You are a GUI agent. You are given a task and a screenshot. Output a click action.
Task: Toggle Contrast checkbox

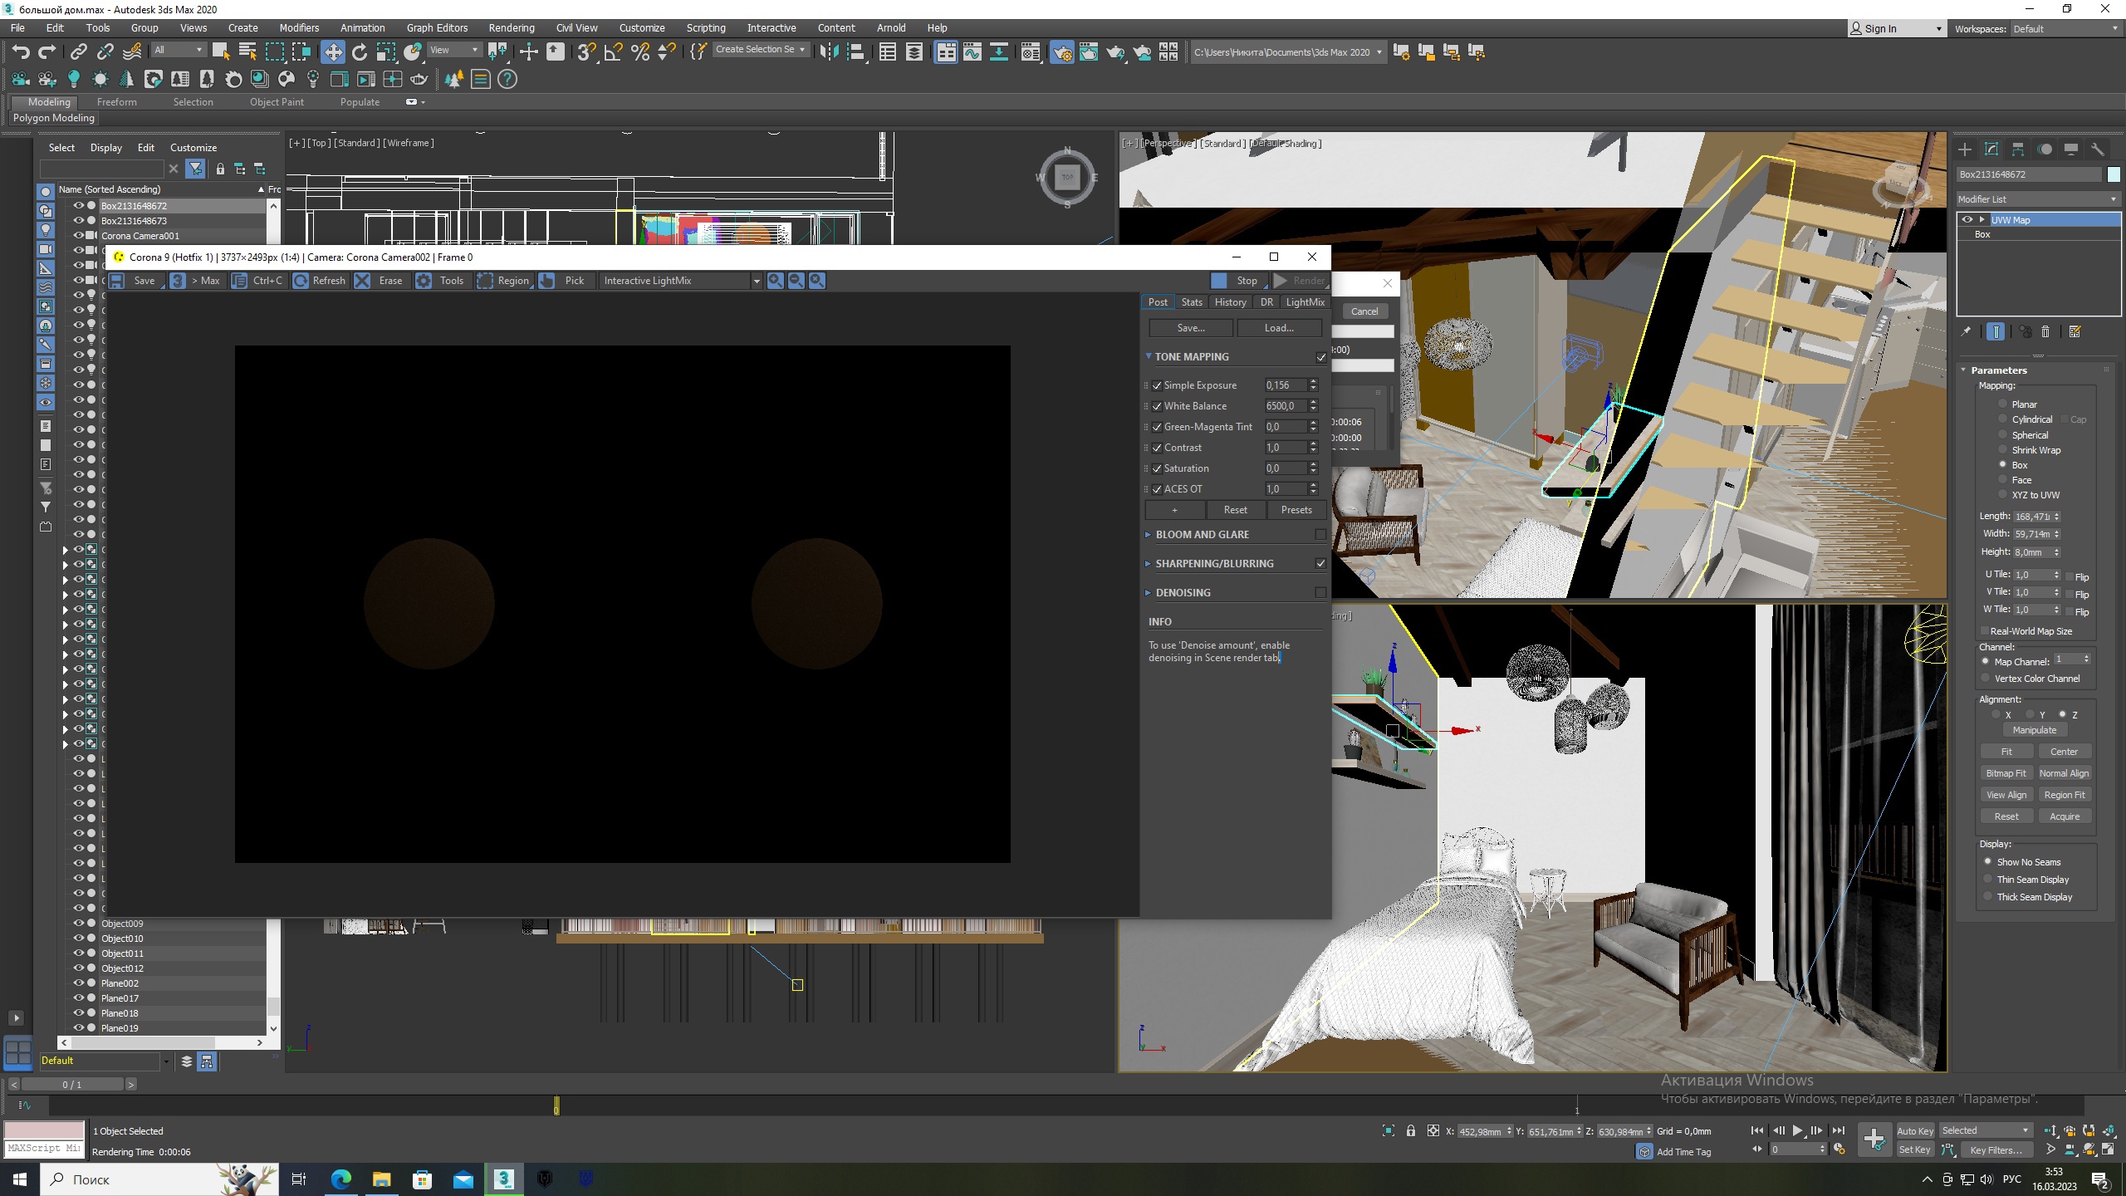(1157, 448)
